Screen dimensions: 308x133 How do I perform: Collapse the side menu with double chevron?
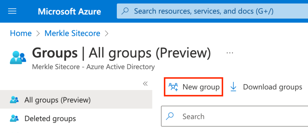click(145, 84)
